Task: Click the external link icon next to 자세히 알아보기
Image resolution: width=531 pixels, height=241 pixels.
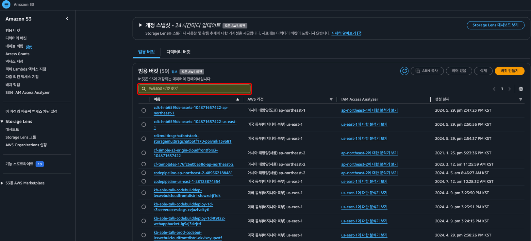Action: [359, 33]
